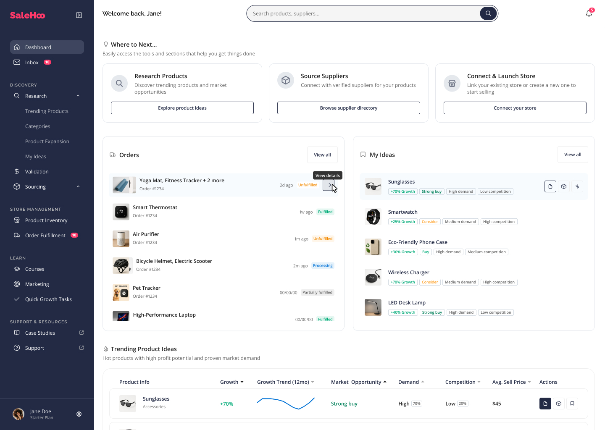Open Categories submenu item
This screenshot has height=430, width=605.
[38, 126]
